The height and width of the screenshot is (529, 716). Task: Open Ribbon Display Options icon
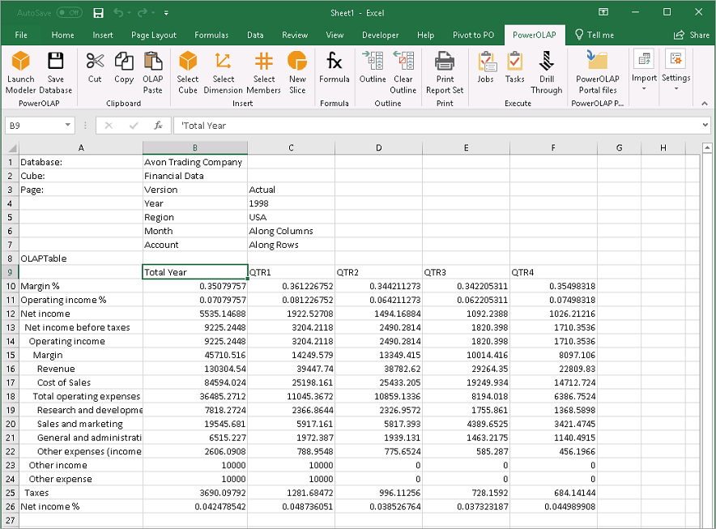[x=603, y=12]
